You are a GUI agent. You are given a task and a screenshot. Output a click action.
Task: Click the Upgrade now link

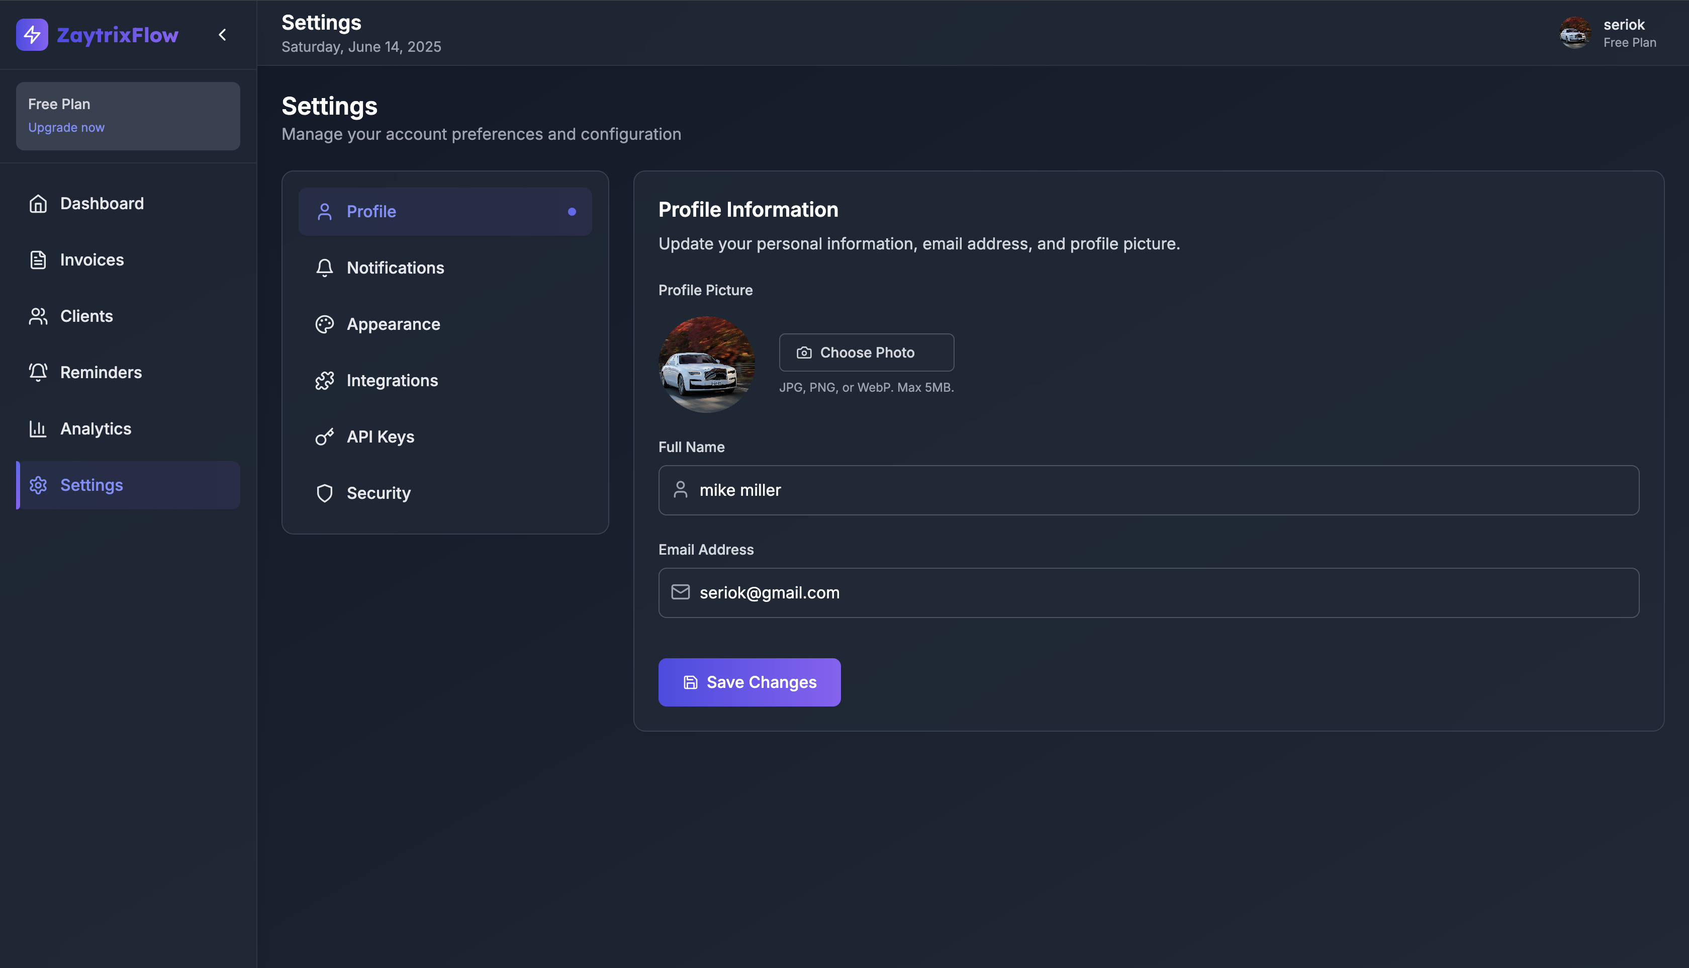(x=66, y=127)
